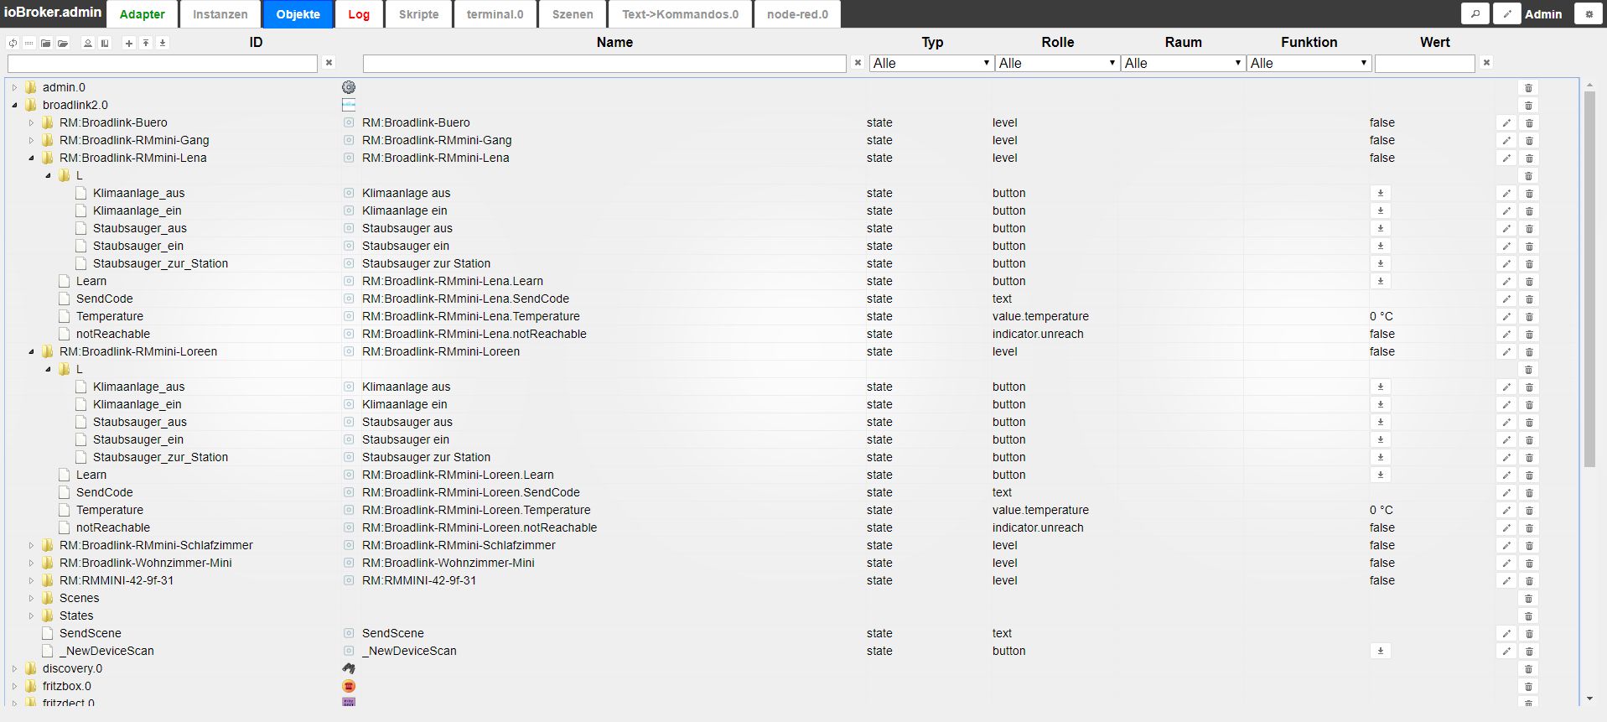Add new object with plus icon

pyautogui.click(x=129, y=43)
